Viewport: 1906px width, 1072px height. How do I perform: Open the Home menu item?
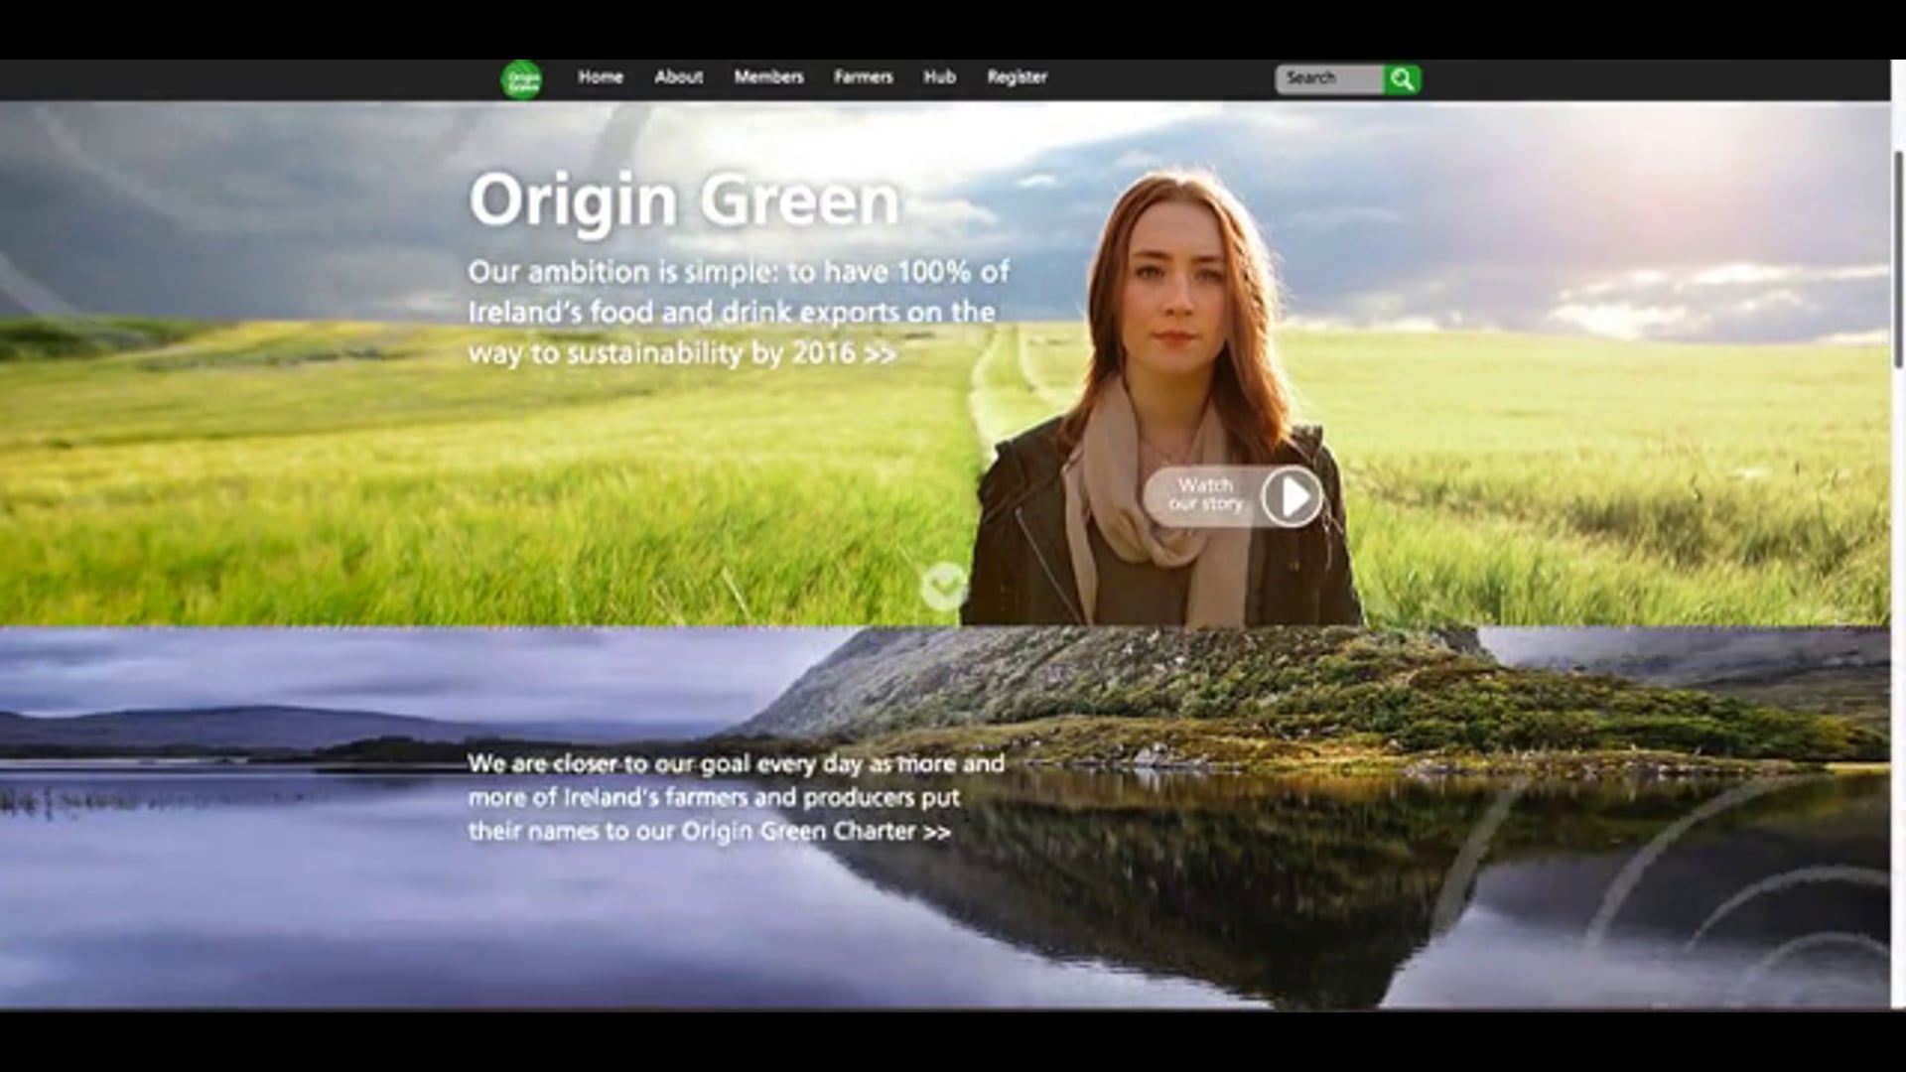(x=601, y=77)
